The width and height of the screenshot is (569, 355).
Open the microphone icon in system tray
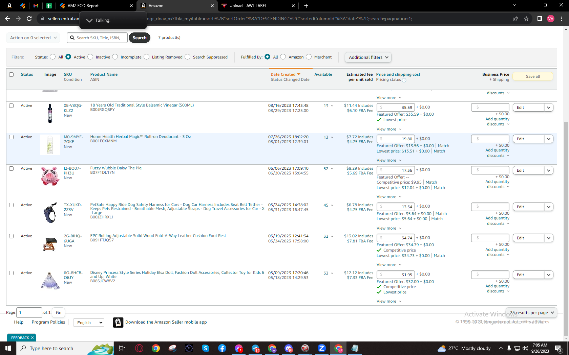(x=509, y=348)
